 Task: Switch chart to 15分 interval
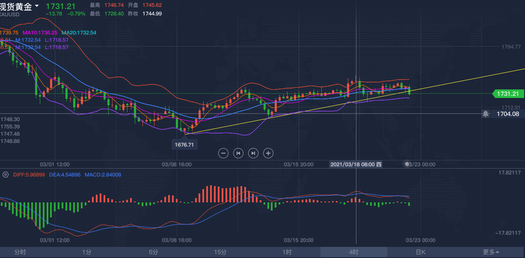tap(220, 252)
